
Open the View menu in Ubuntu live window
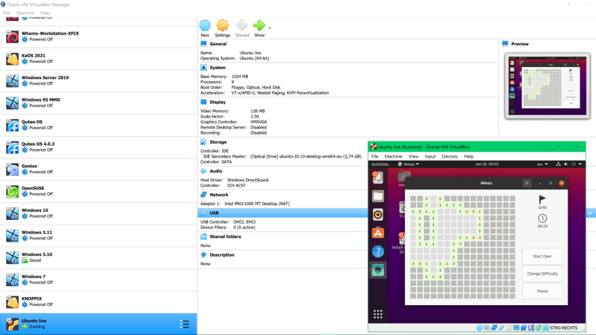pyautogui.click(x=413, y=156)
